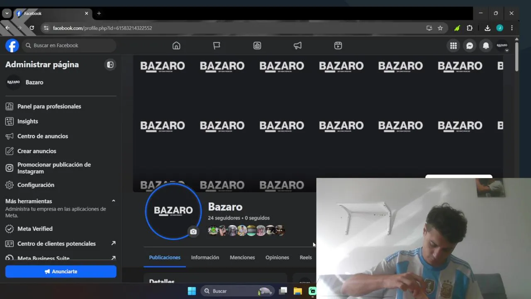Screen dimensions: 531x299
Task: Click the page vertical scrollbar
Action: point(516,56)
